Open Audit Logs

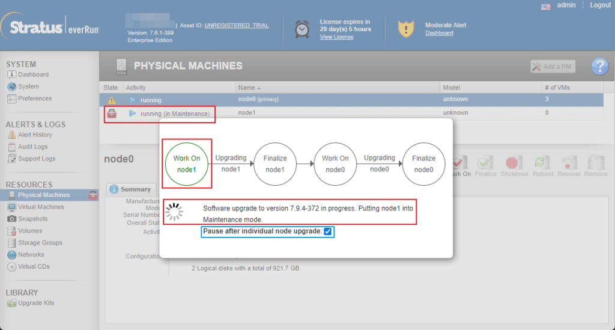[32, 147]
